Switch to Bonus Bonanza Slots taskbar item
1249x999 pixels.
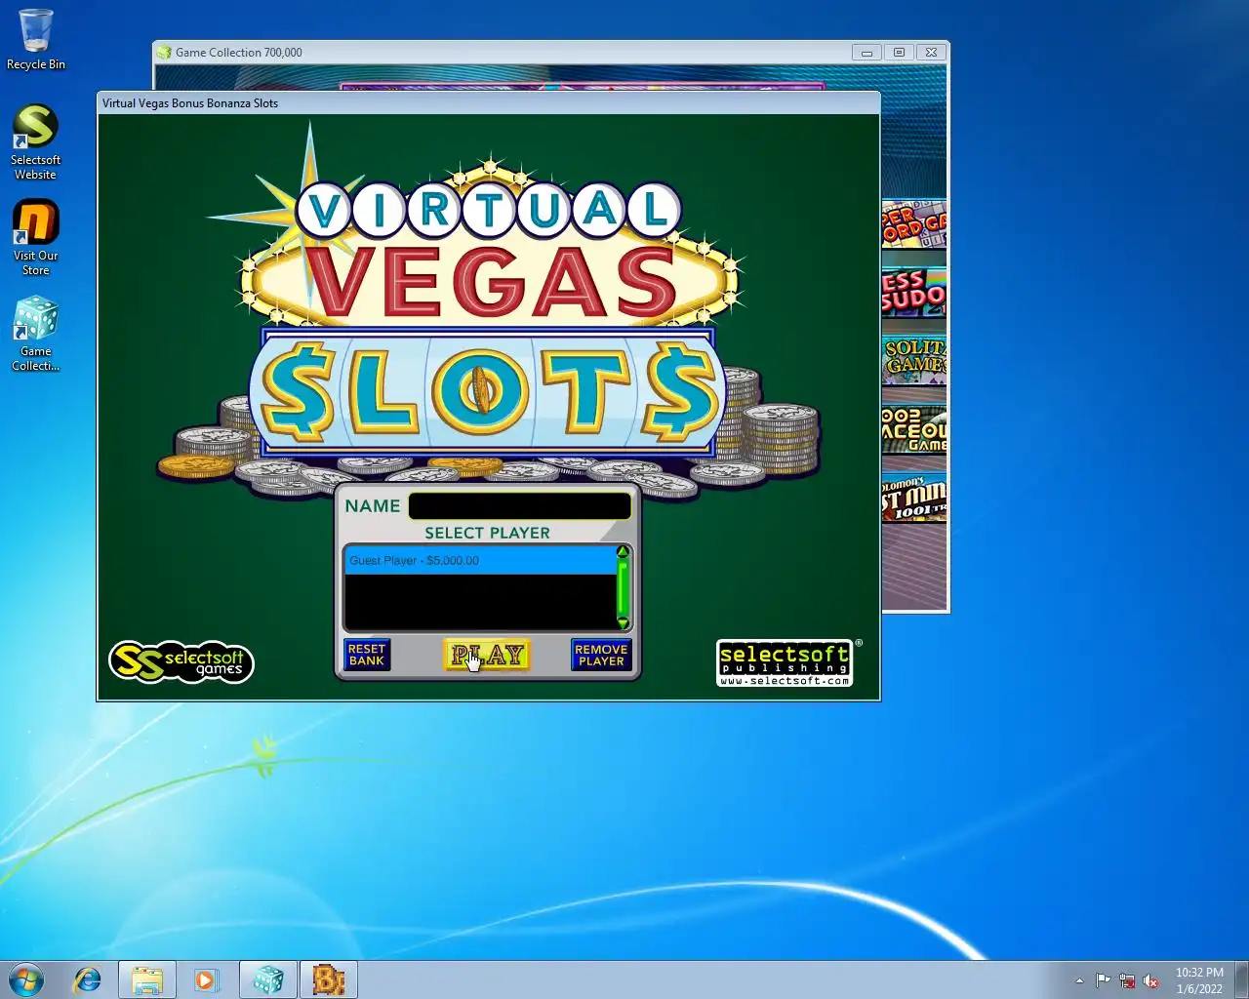point(329,979)
